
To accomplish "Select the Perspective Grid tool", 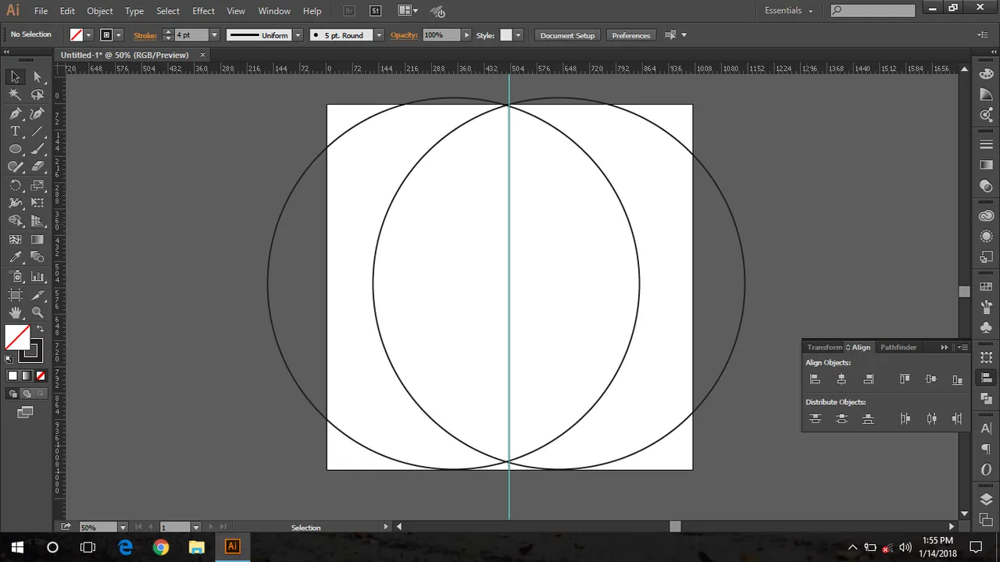I will click(37, 222).
